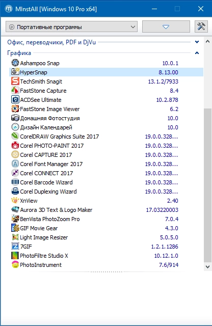Expand the Офис, переводчики, PDF и DjVu section
This screenshot has height=326, width=212.
[197, 42]
